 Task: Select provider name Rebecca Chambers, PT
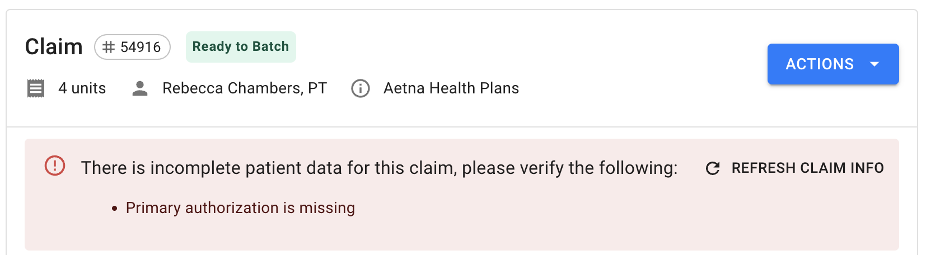pos(245,88)
